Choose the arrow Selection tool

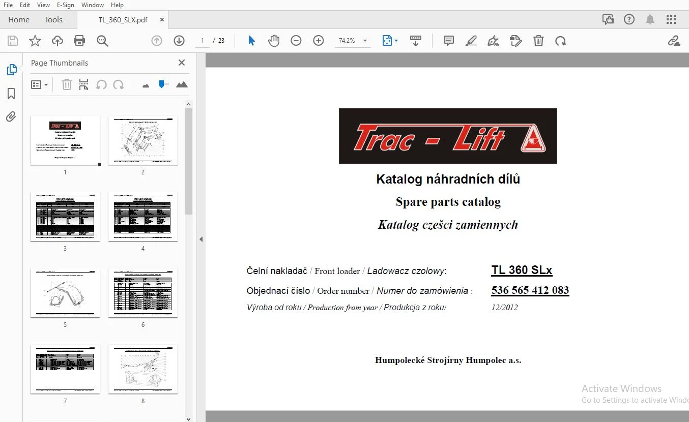(x=251, y=41)
